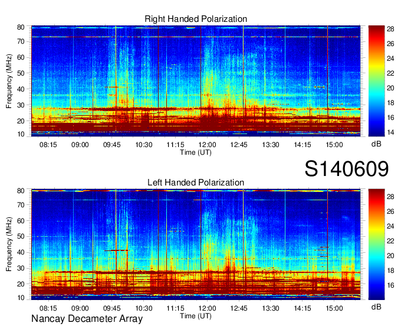Click the "dB" label under the Right Handed colorbar
Screen dimensions: 401x326
[x=376, y=144]
